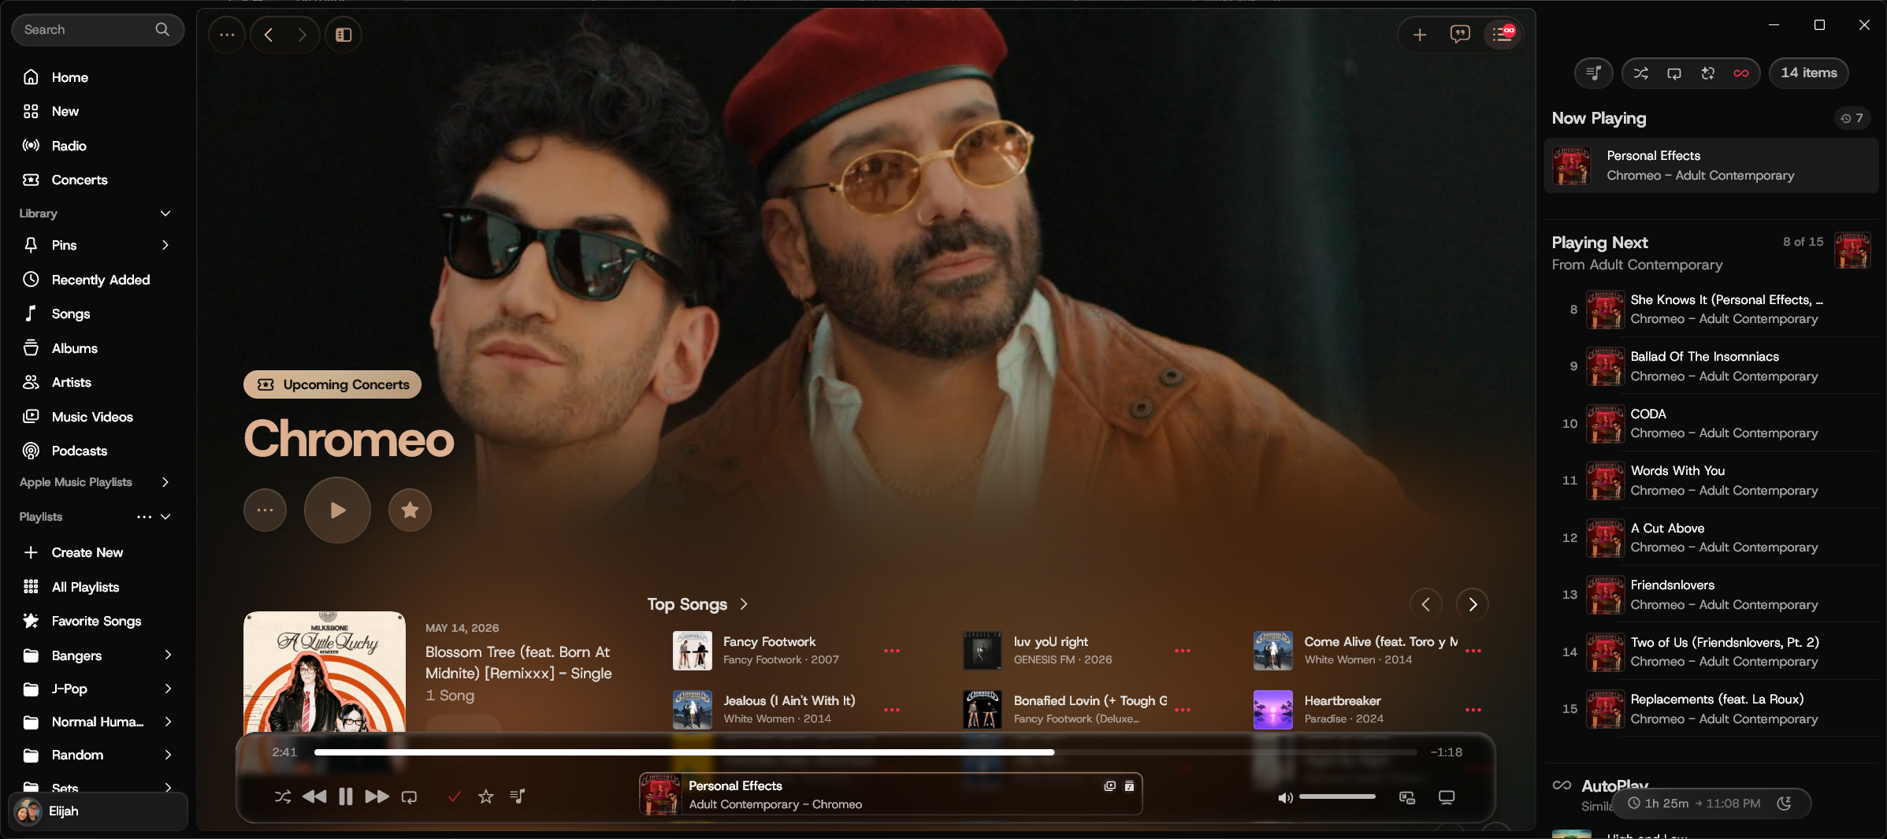
Task: Open New in the sidebar
Action: click(98, 111)
